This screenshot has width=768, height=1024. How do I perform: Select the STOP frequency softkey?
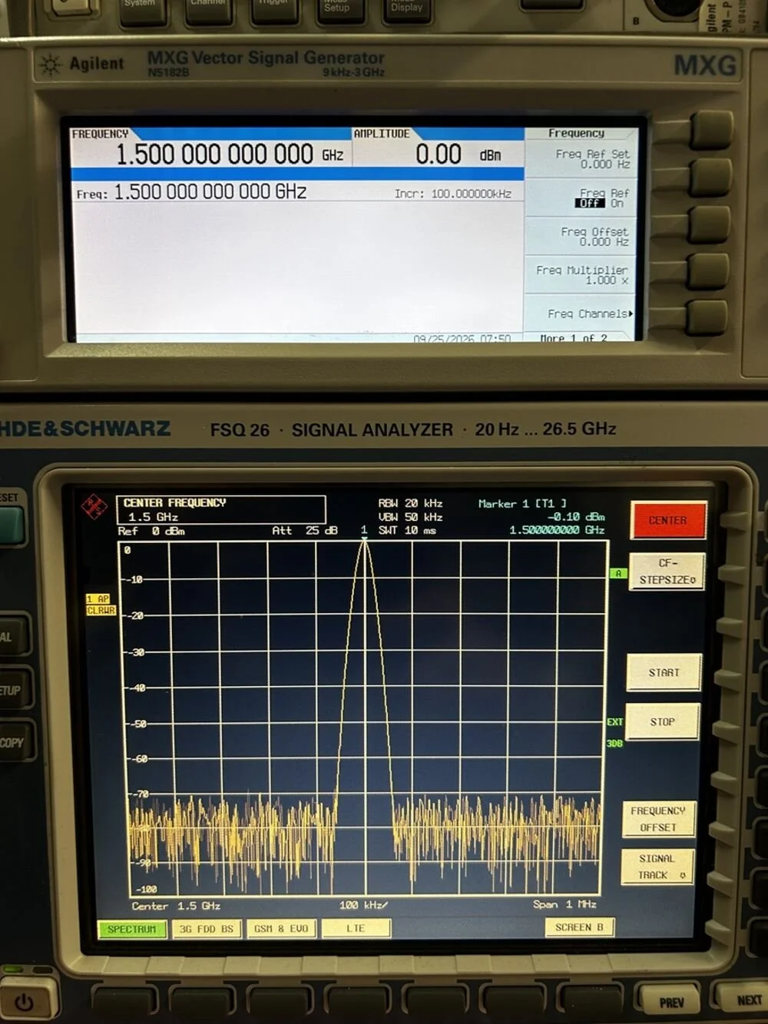[x=663, y=722]
